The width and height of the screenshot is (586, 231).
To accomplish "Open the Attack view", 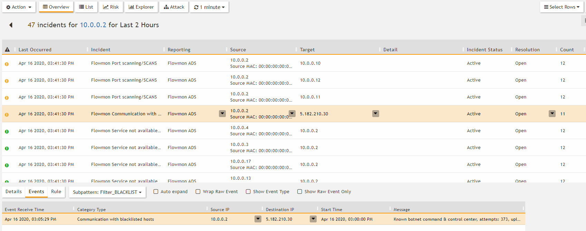I will point(174,7).
